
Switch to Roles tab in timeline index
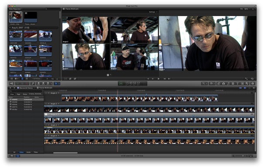click(x=25, y=94)
